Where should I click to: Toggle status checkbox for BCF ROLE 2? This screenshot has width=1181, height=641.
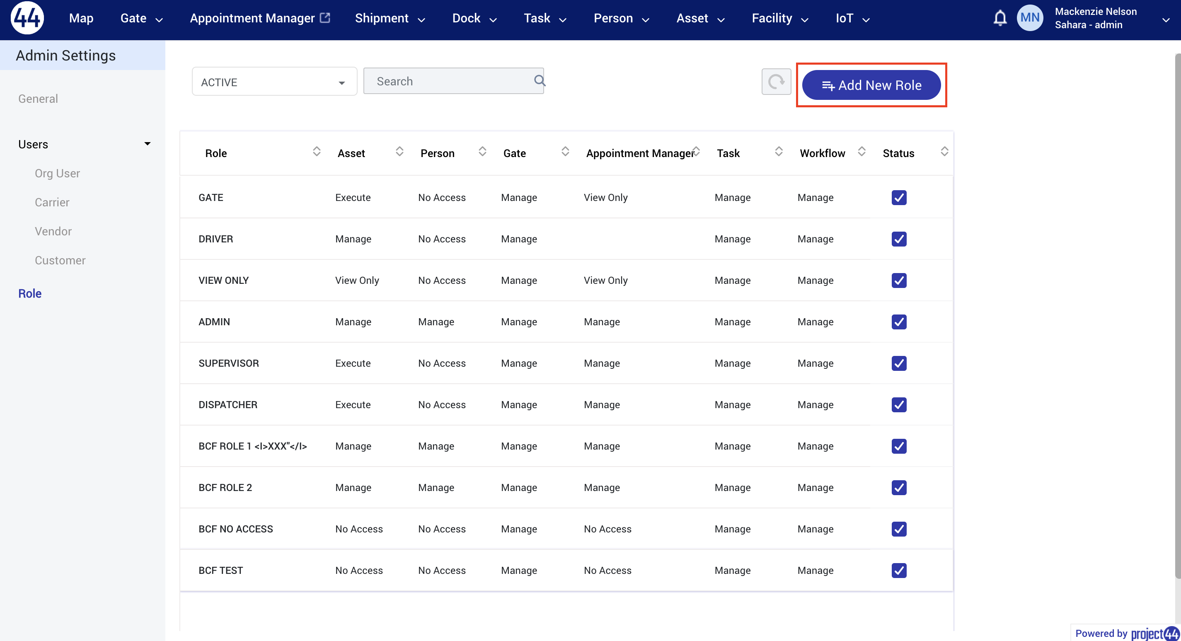point(898,487)
